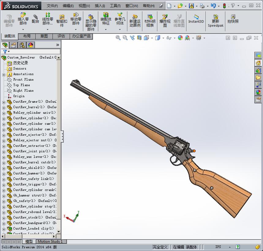Image resolution: width=263 pixels, height=251 pixels.
Task: Toggle Instant3D mode
Action: (196, 19)
